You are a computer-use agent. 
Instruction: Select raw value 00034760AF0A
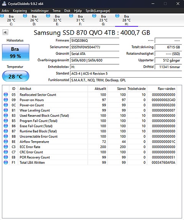[x=163, y=163]
